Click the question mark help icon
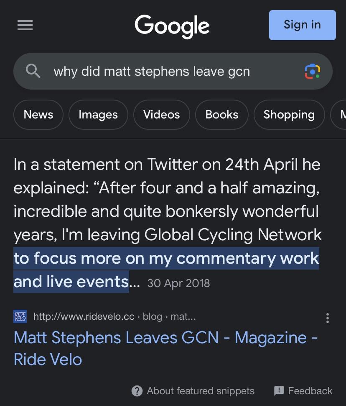Image resolution: width=346 pixels, height=406 pixels. (137, 391)
